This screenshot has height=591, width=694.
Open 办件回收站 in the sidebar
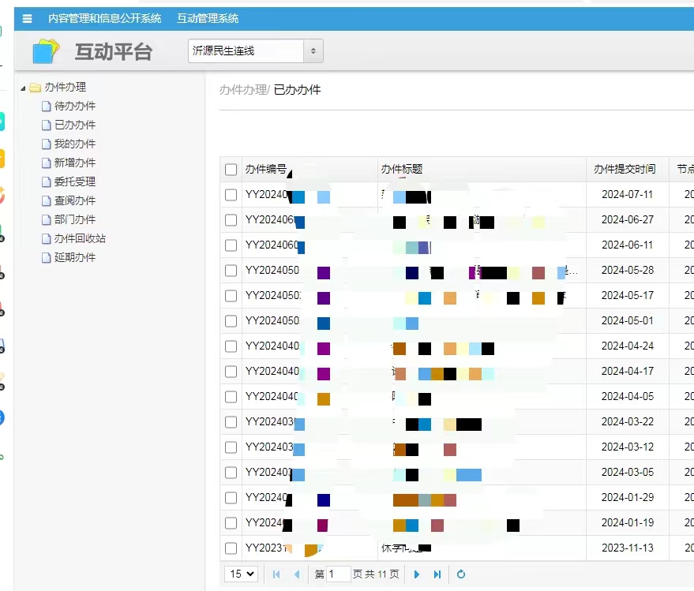click(79, 238)
